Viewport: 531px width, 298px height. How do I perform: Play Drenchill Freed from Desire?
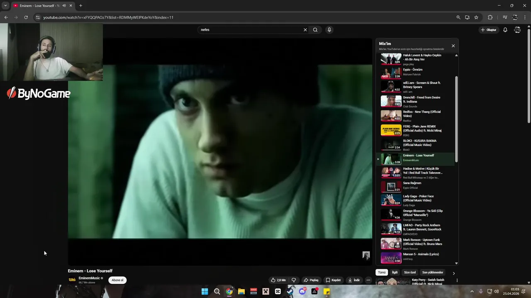point(415,101)
